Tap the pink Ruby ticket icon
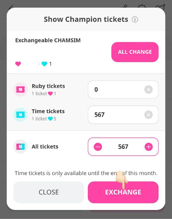 pyautogui.click(x=20, y=90)
